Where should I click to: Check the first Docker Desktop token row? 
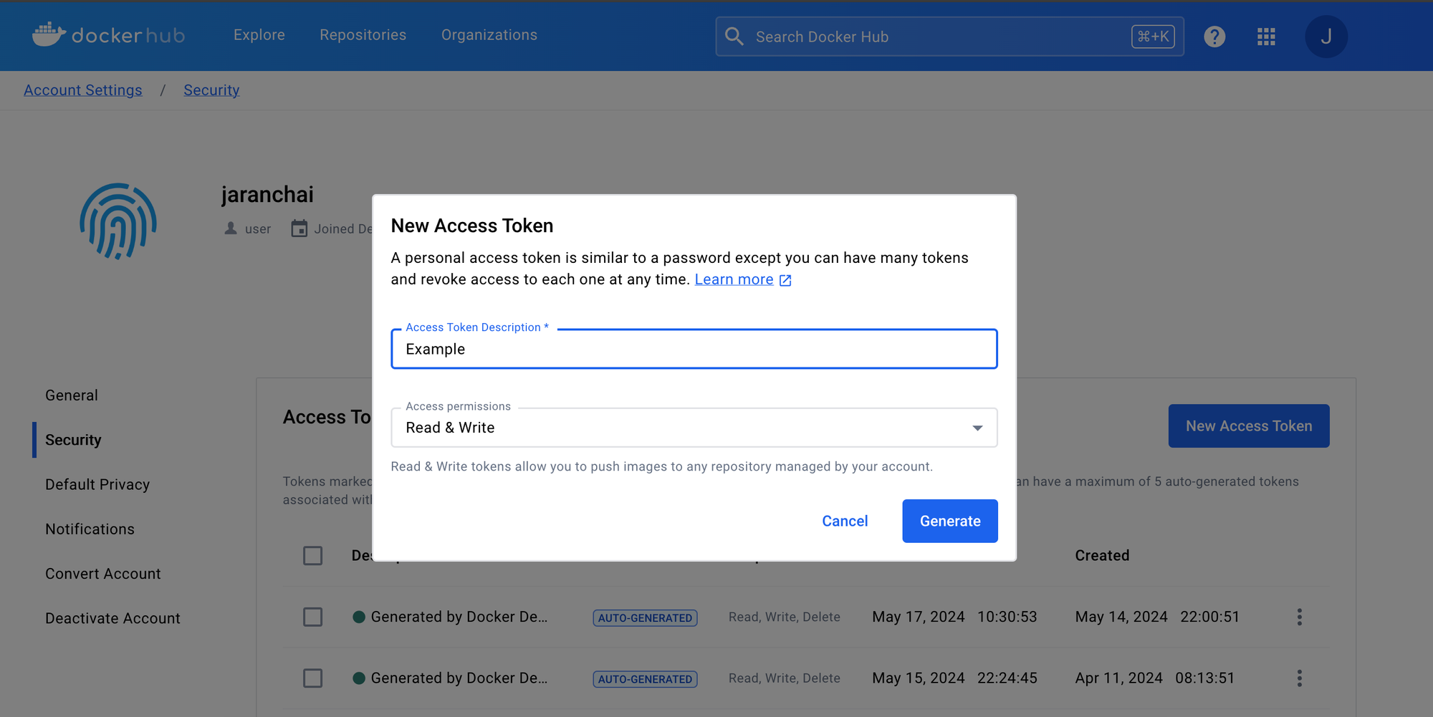[312, 617]
